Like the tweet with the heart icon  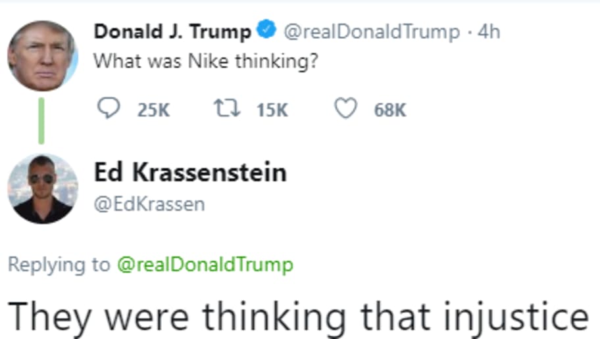point(346,108)
